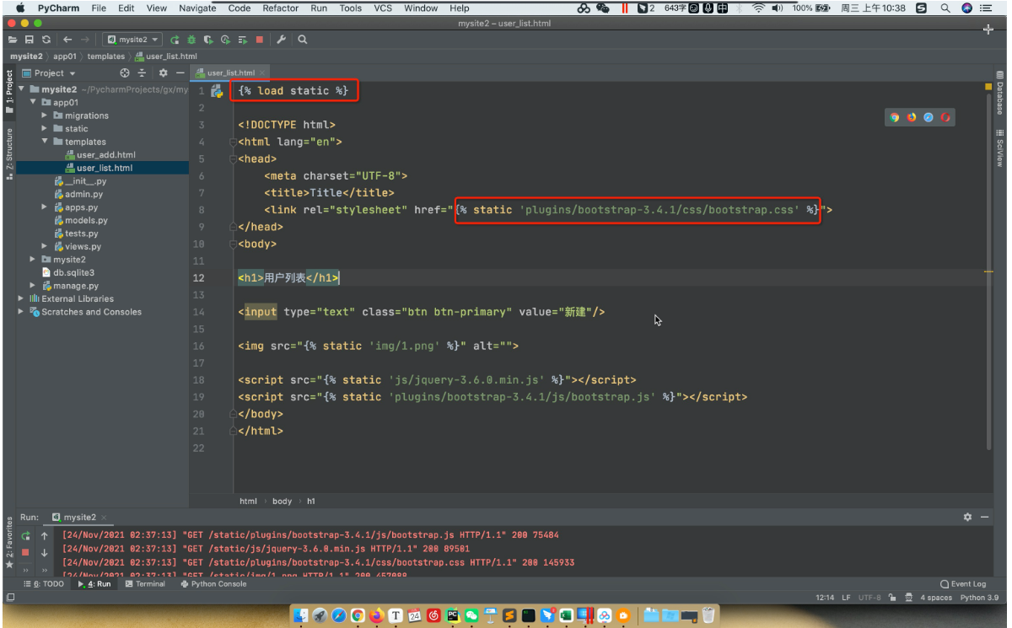Screen dimensions: 1012x628
Task: Open settings via the wrench icon
Action: 282,40
